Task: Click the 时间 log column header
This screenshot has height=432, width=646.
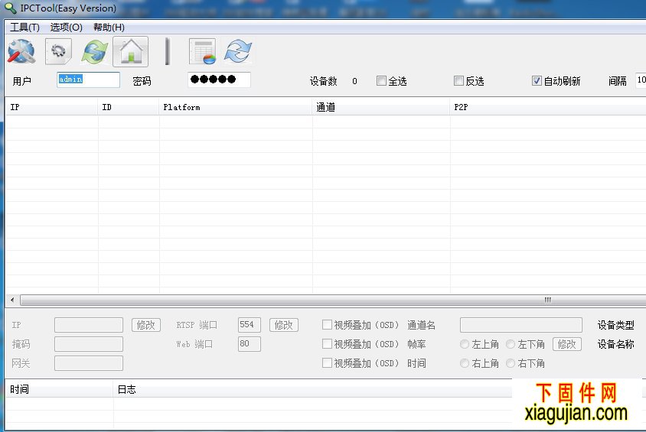Action: (60, 389)
